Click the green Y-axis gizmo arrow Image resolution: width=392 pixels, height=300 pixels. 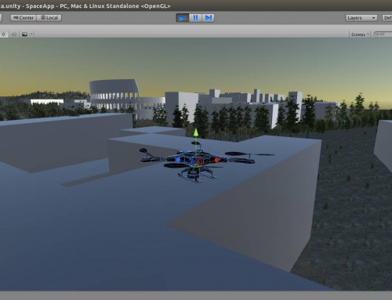(196, 132)
